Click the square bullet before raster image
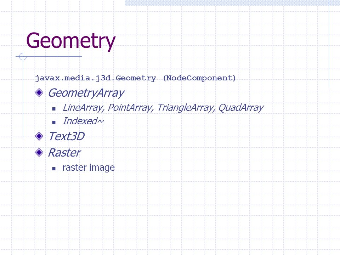This screenshot has height=255, width=340. tap(54, 169)
